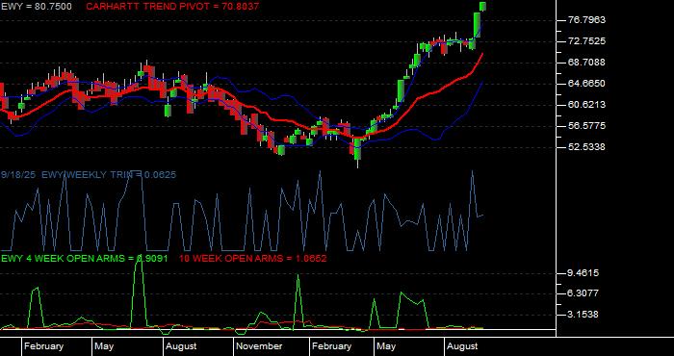Click the EWY = 80.7500 price label

click(x=37, y=7)
